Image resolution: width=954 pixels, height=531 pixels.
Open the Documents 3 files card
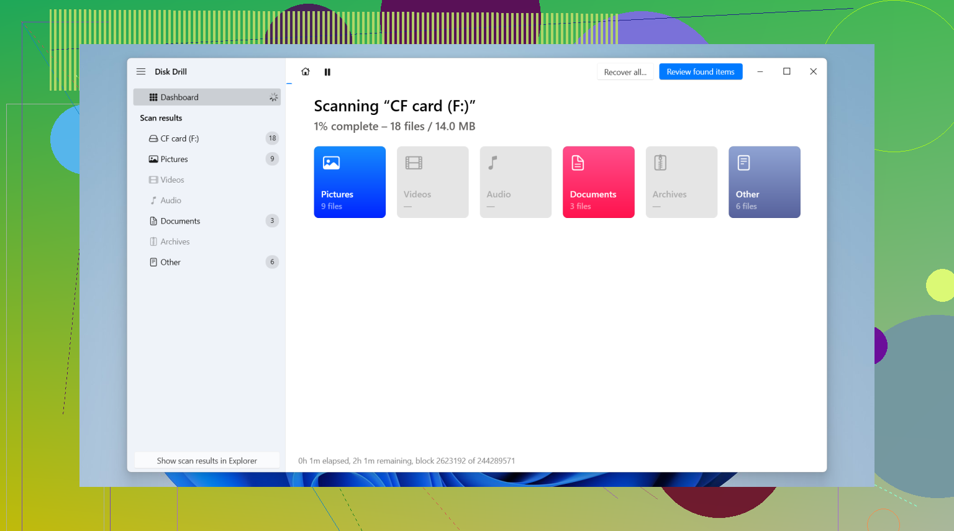click(x=599, y=182)
